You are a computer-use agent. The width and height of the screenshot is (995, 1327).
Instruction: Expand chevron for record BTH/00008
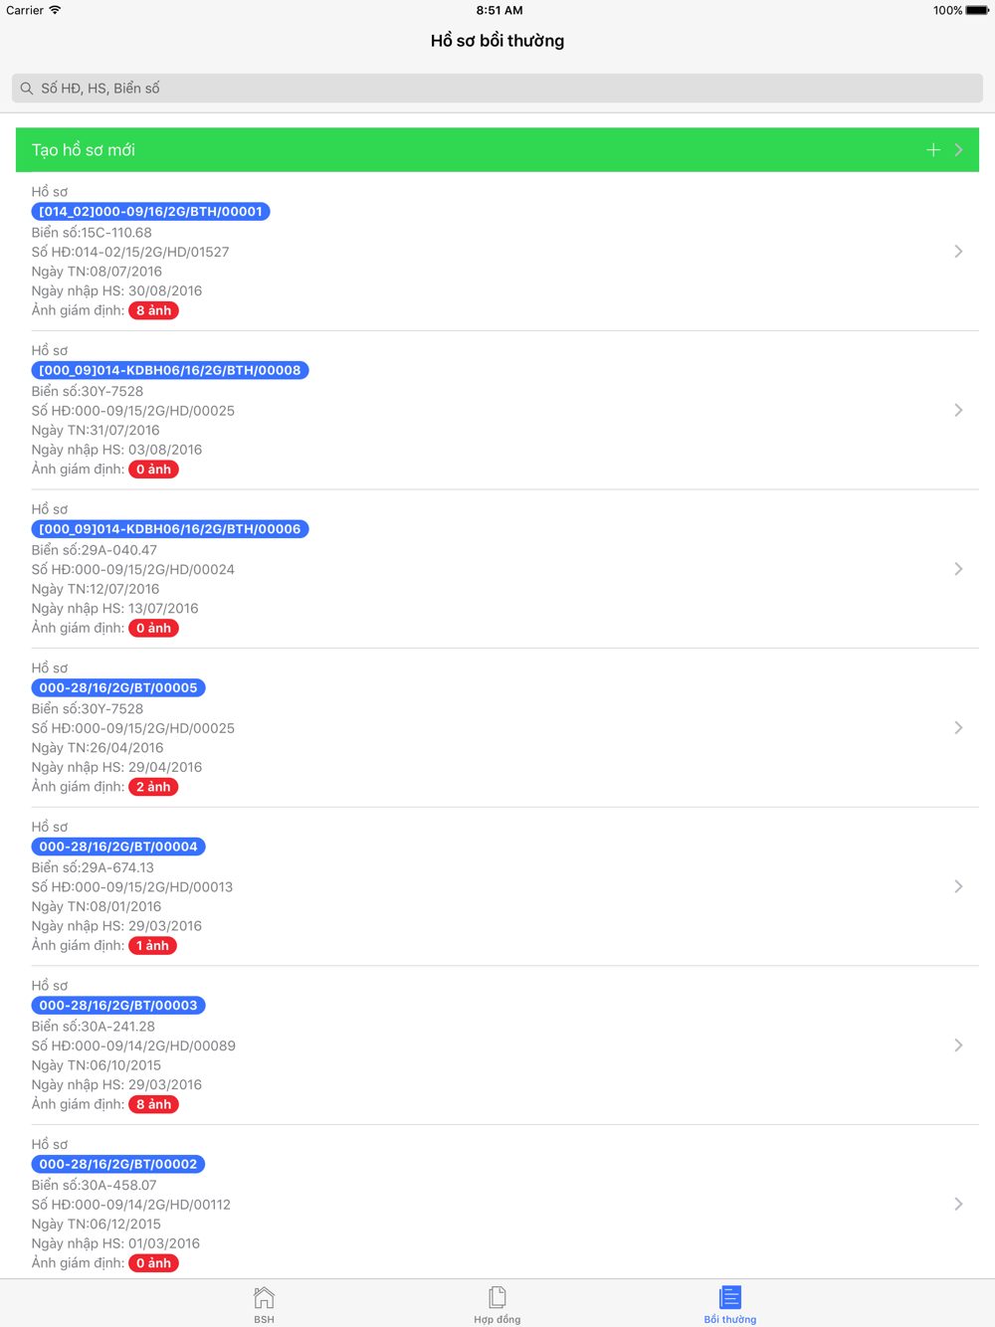(x=958, y=410)
